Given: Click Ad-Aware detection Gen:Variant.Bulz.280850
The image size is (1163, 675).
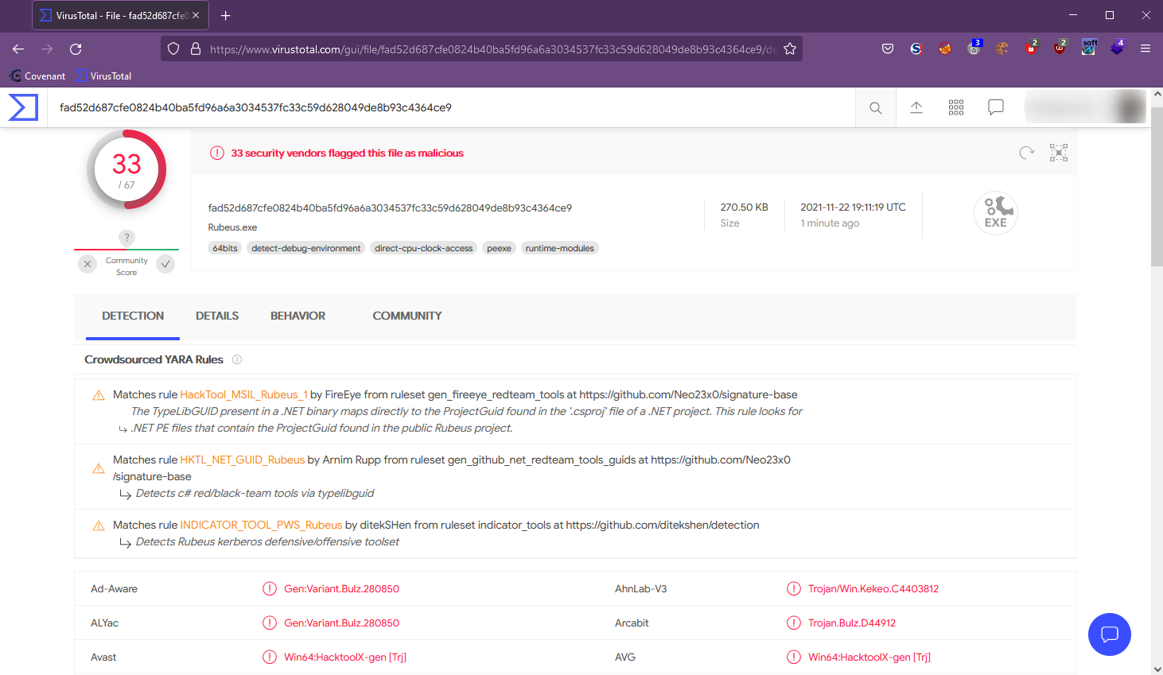Looking at the screenshot, I should [341, 589].
